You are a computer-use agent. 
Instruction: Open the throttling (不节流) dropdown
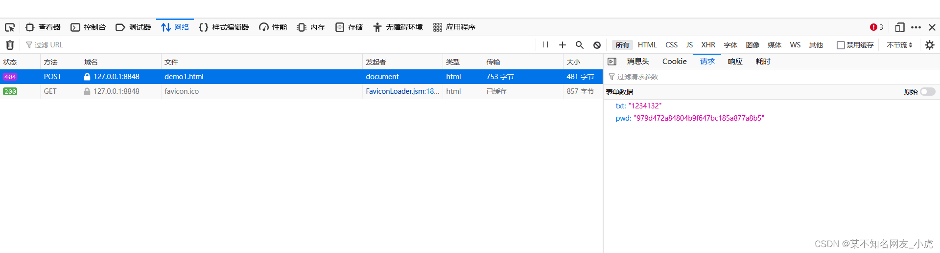(x=899, y=45)
